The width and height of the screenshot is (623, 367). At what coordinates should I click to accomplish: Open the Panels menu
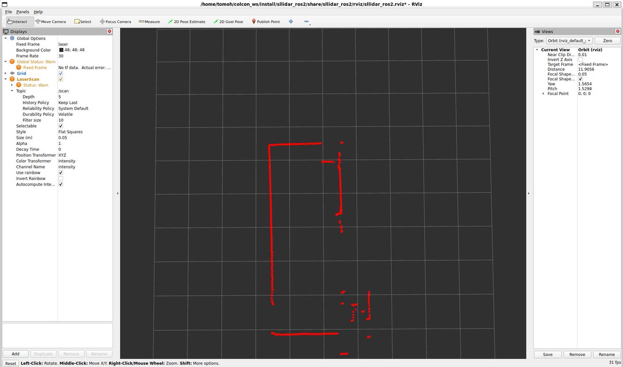coord(22,11)
